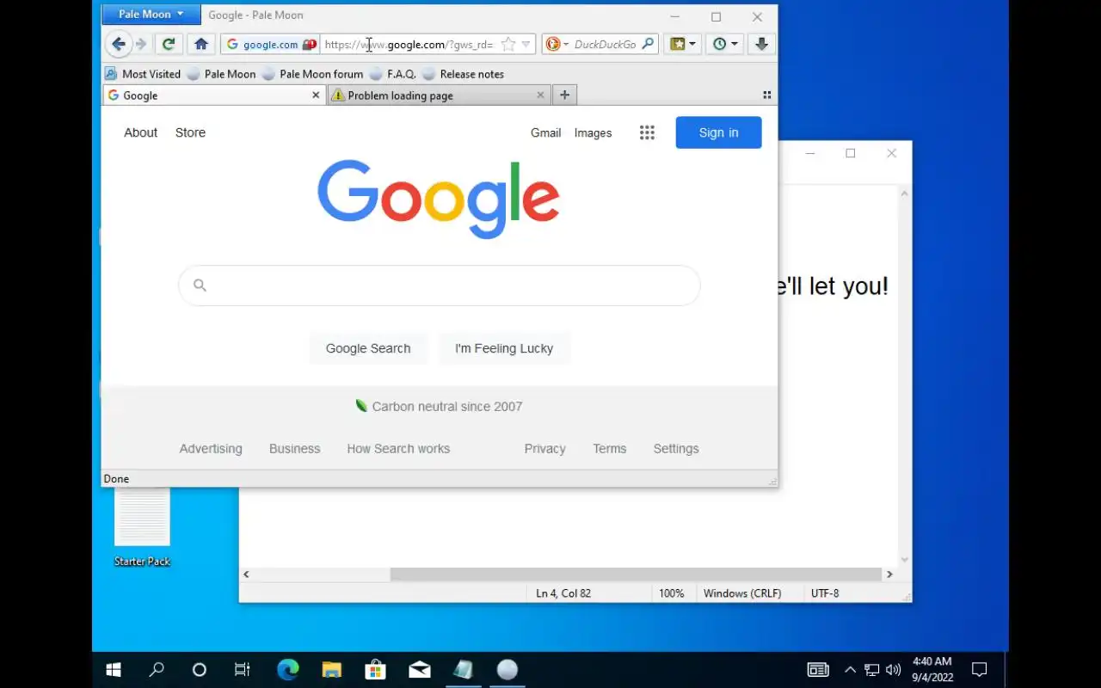
Task: Open the history clock dropdown
Action: click(724, 45)
